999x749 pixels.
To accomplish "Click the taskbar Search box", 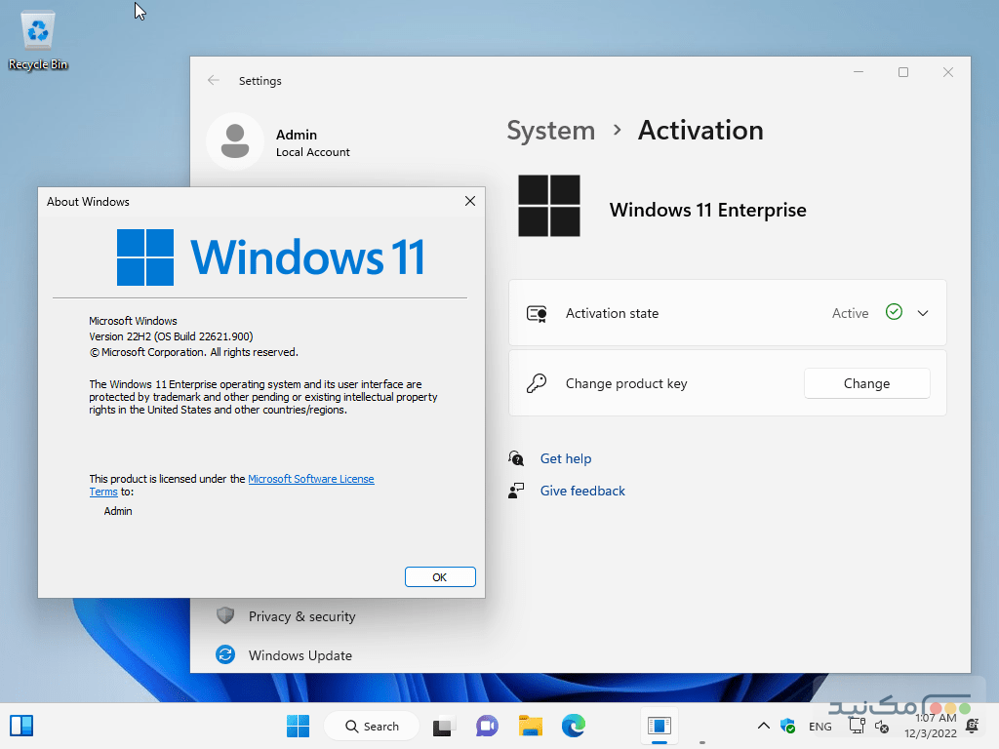I will tap(372, 726).
